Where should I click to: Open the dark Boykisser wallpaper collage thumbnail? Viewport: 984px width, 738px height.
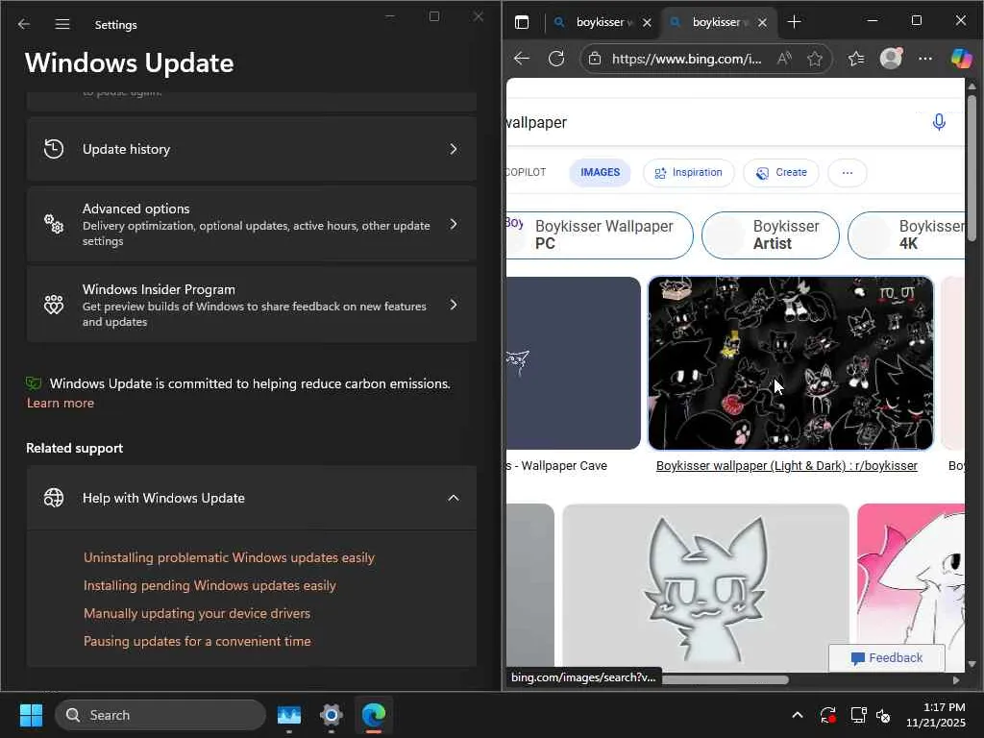coord(790,363)
